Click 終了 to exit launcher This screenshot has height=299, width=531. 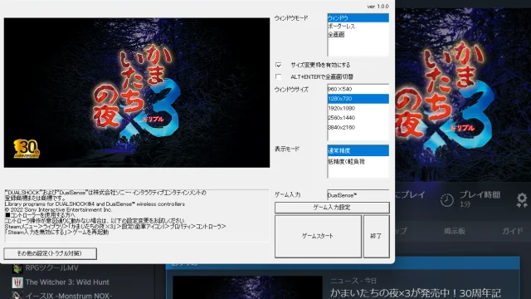[376, 236]
